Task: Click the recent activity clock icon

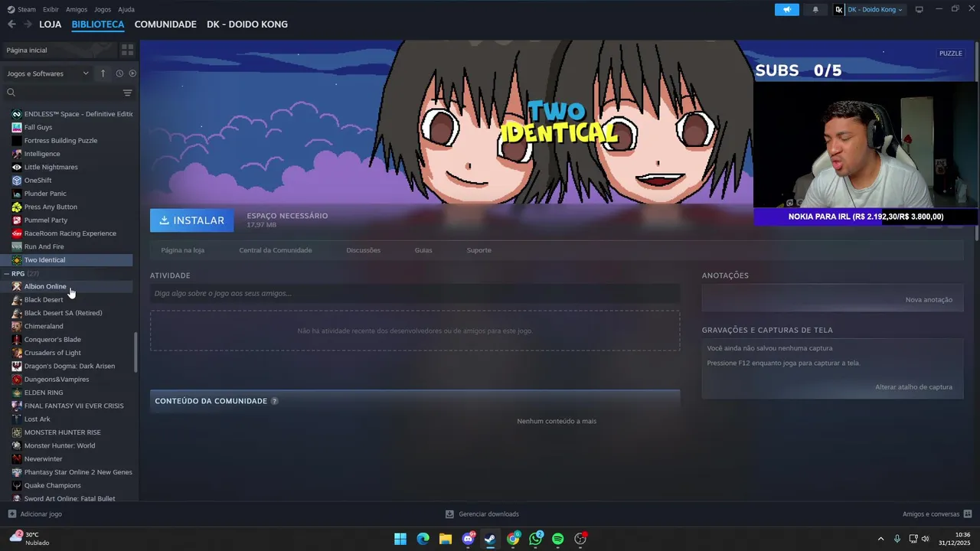Action: 119,73
